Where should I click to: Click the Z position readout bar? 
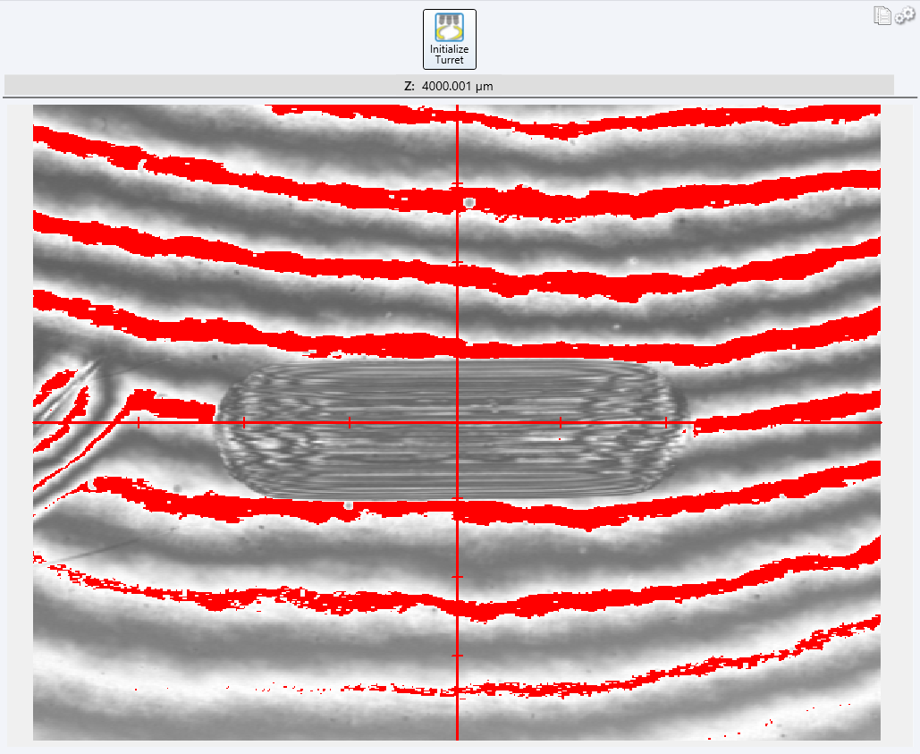(449, 86)
